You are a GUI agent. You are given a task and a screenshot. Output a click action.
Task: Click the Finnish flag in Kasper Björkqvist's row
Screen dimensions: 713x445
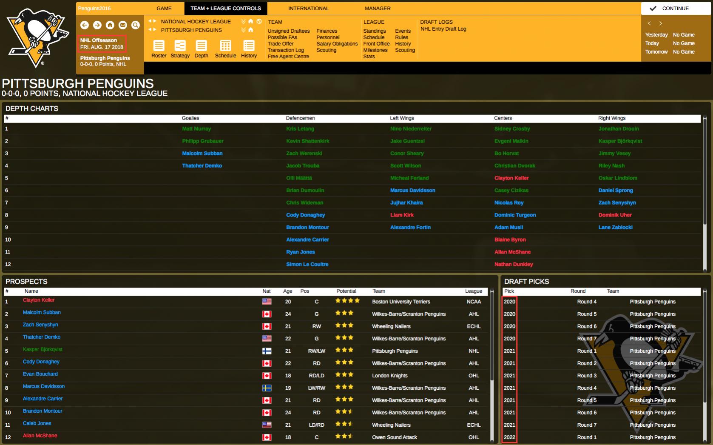tap(267, 351)
